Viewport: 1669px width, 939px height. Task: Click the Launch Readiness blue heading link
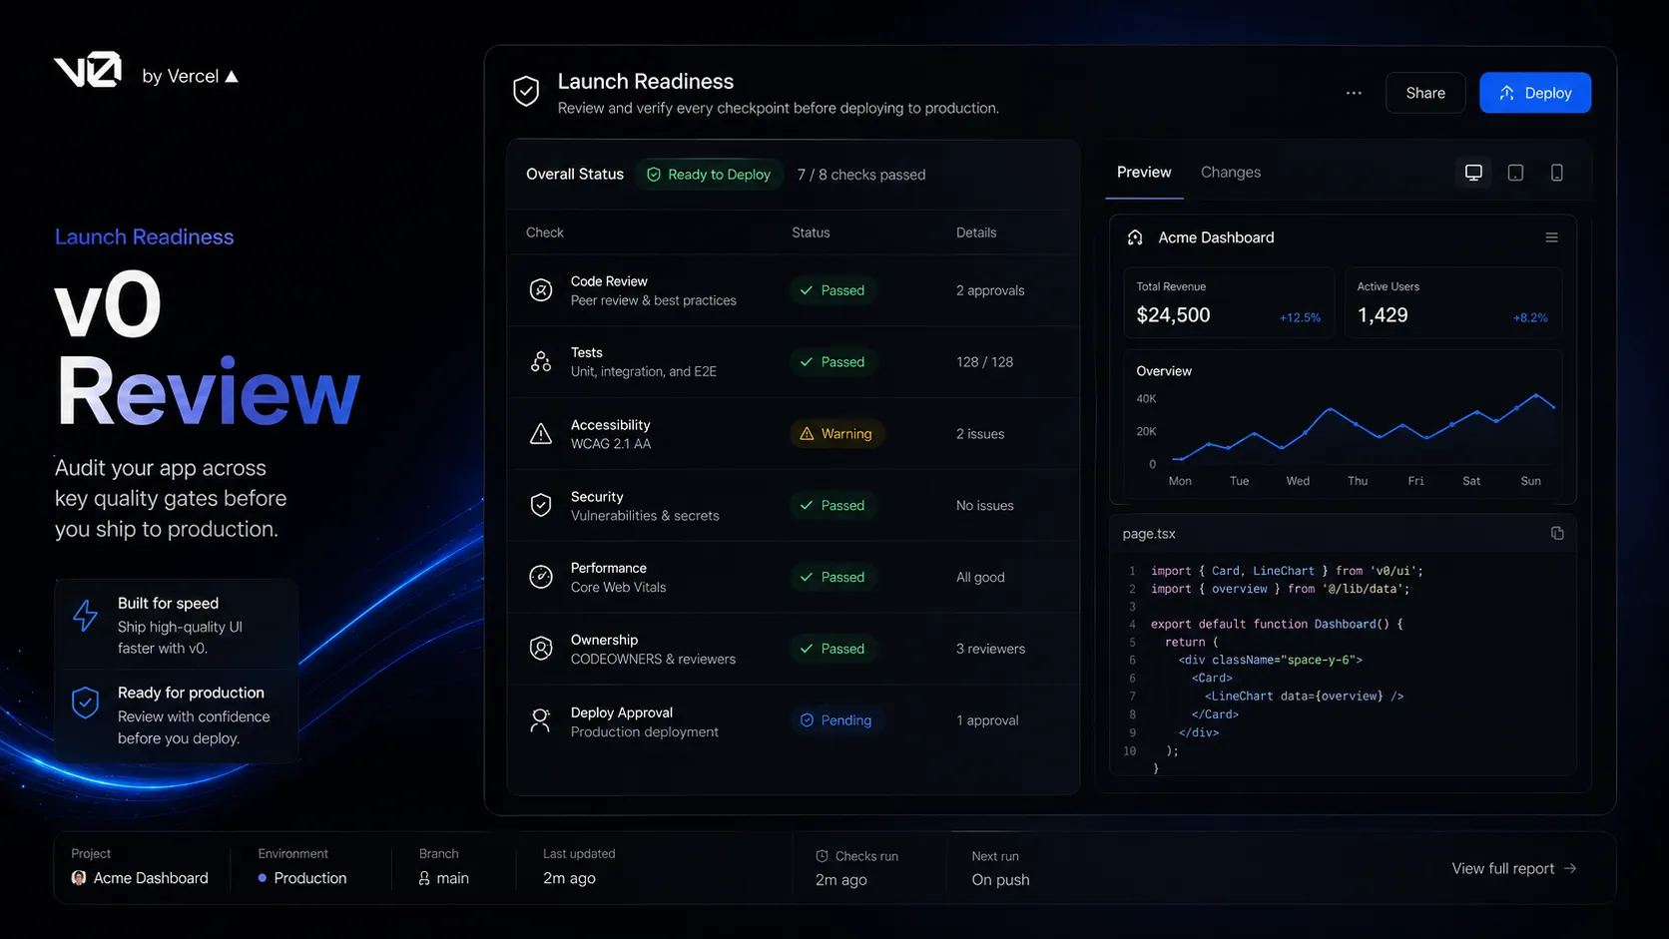pyautogui.click(x=144, y=237)
